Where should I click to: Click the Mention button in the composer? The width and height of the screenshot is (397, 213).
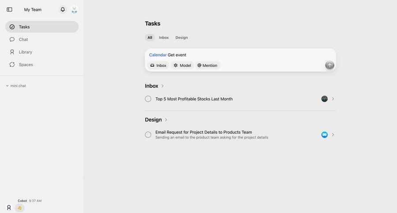click(207, 66)
